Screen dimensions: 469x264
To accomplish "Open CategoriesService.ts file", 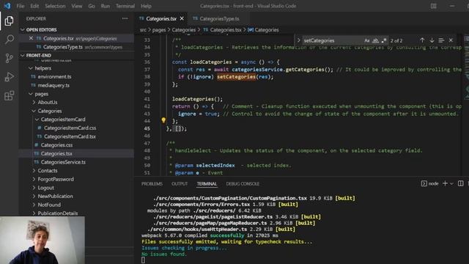I will [63, 162].
